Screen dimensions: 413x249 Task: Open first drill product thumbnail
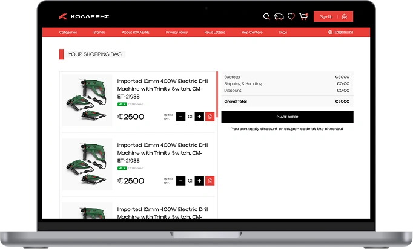[x=87, y=100]
